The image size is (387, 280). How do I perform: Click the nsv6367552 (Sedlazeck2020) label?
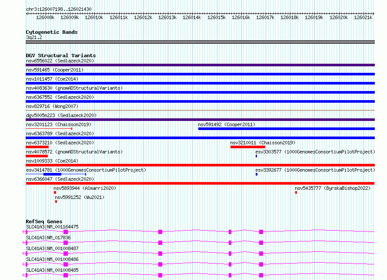pos(60,97)
